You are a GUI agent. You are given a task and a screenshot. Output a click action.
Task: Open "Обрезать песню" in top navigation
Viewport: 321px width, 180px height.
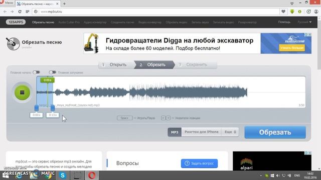(x=43, y=22)
